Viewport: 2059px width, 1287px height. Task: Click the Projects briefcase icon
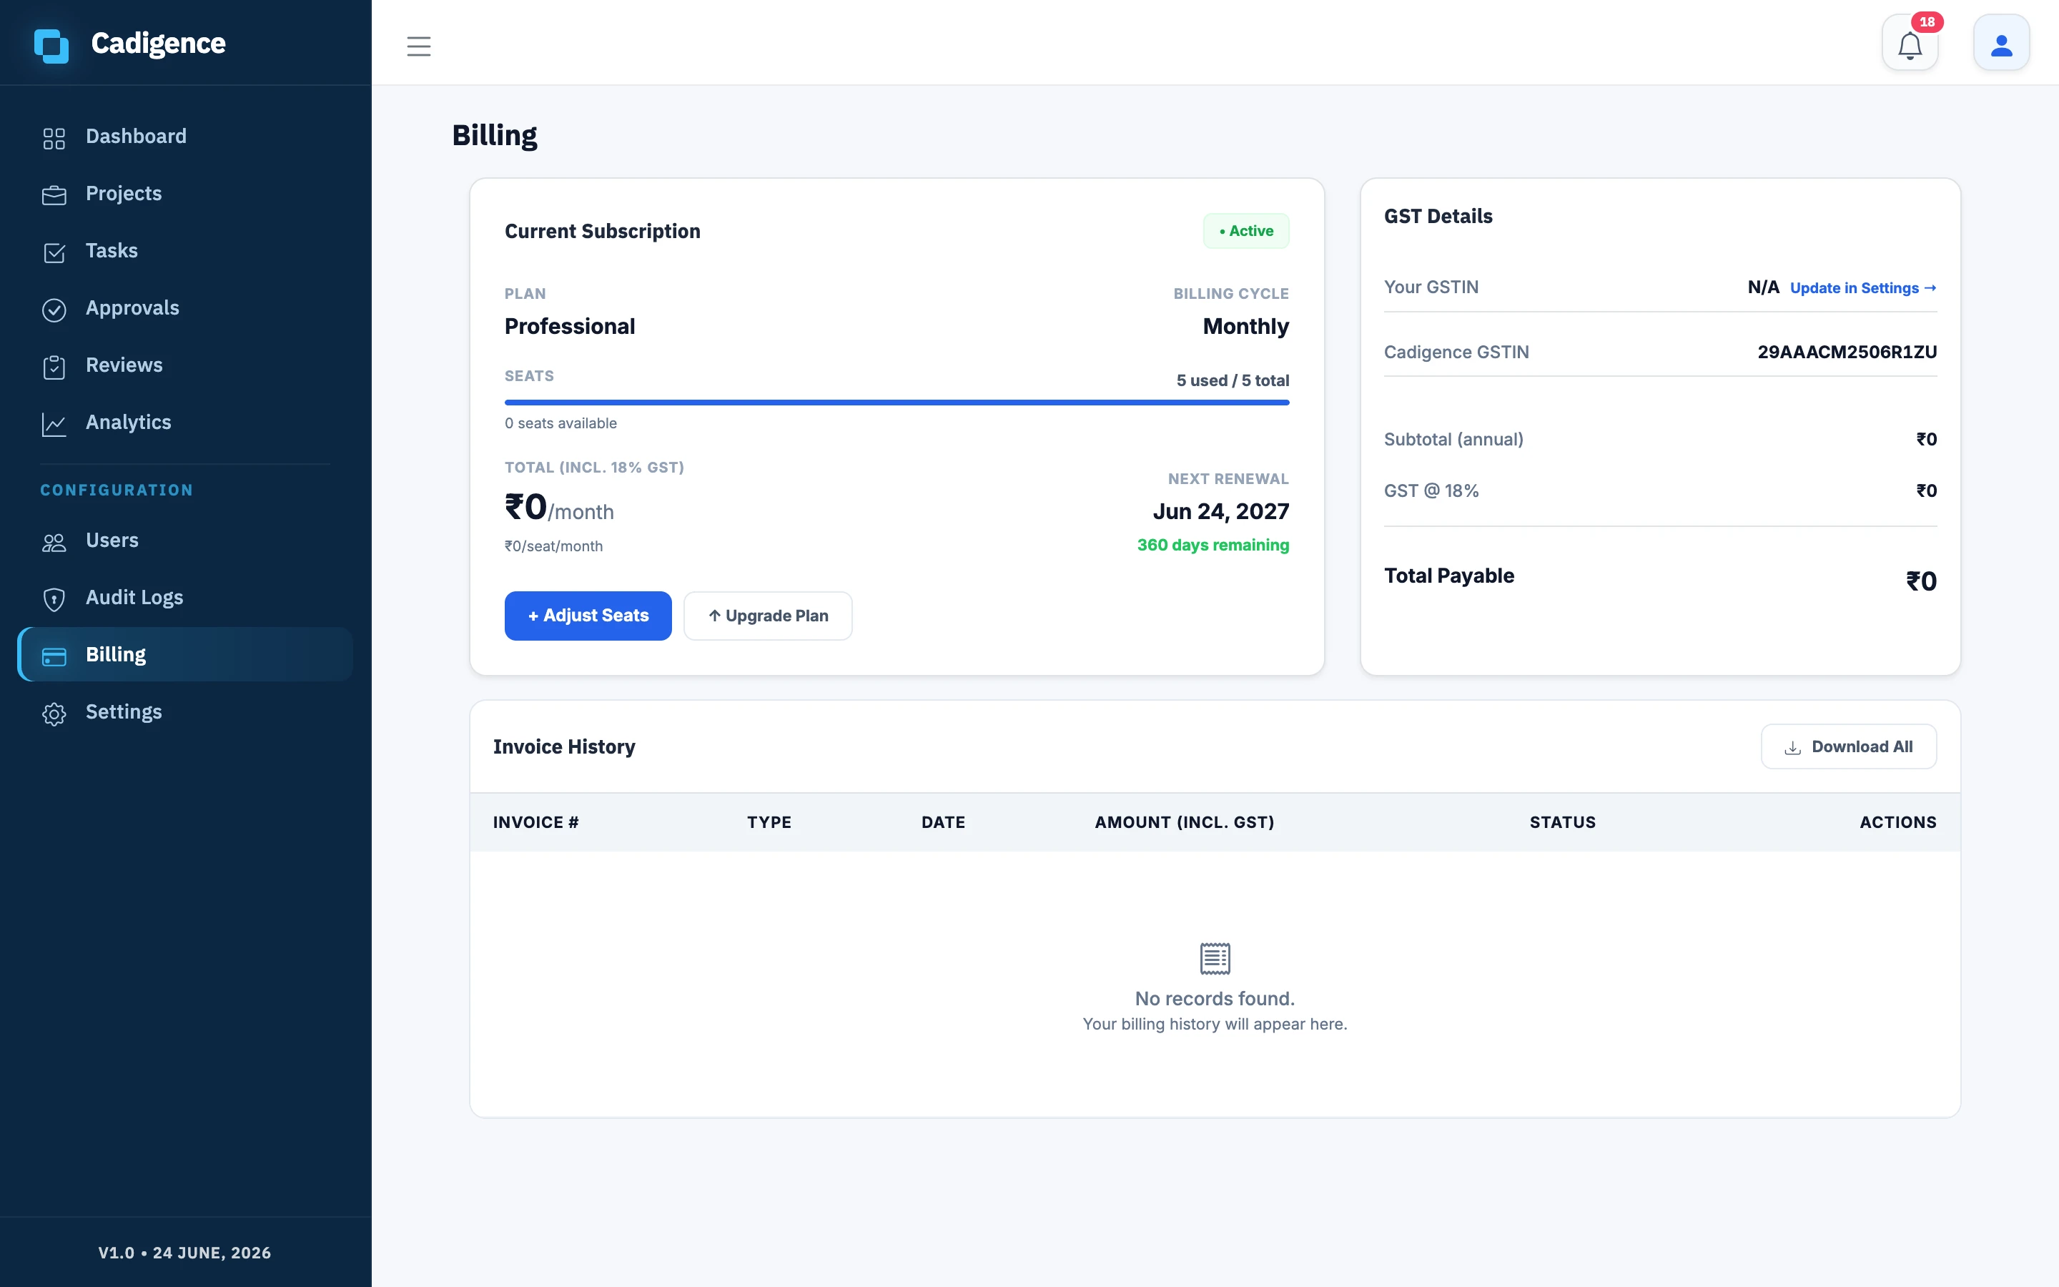[54, 195]
